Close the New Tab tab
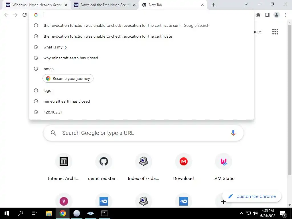 pos(202,5)
